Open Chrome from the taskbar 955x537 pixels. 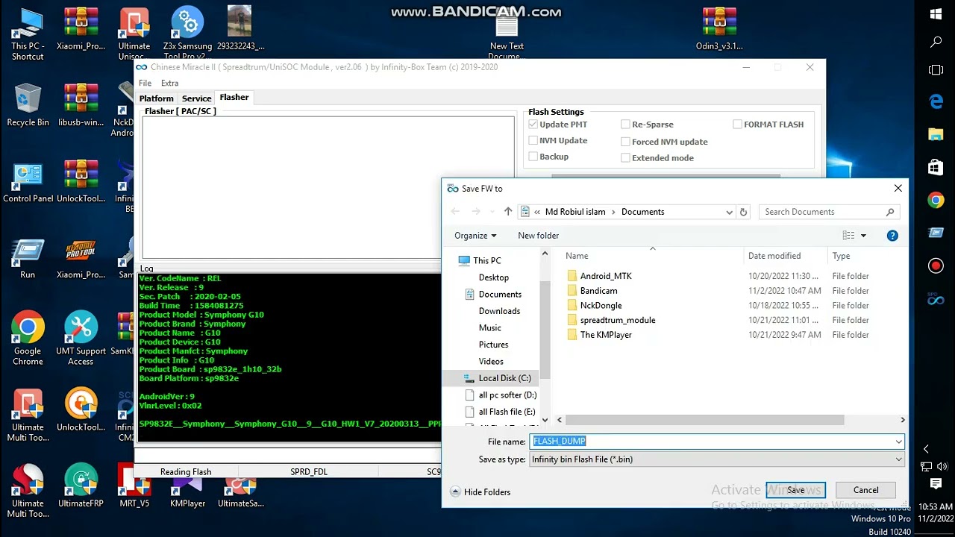tap(936, 200)
